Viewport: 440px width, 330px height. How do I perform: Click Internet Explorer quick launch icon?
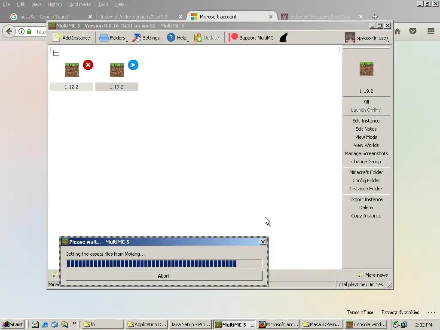(45, 325)
